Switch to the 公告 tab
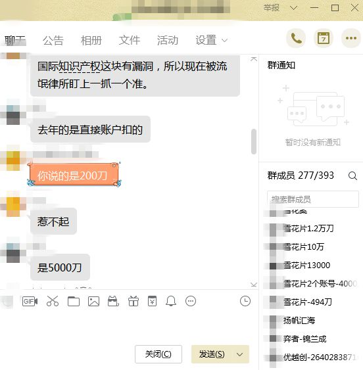 pyautogui.click(x=53, y=40)
